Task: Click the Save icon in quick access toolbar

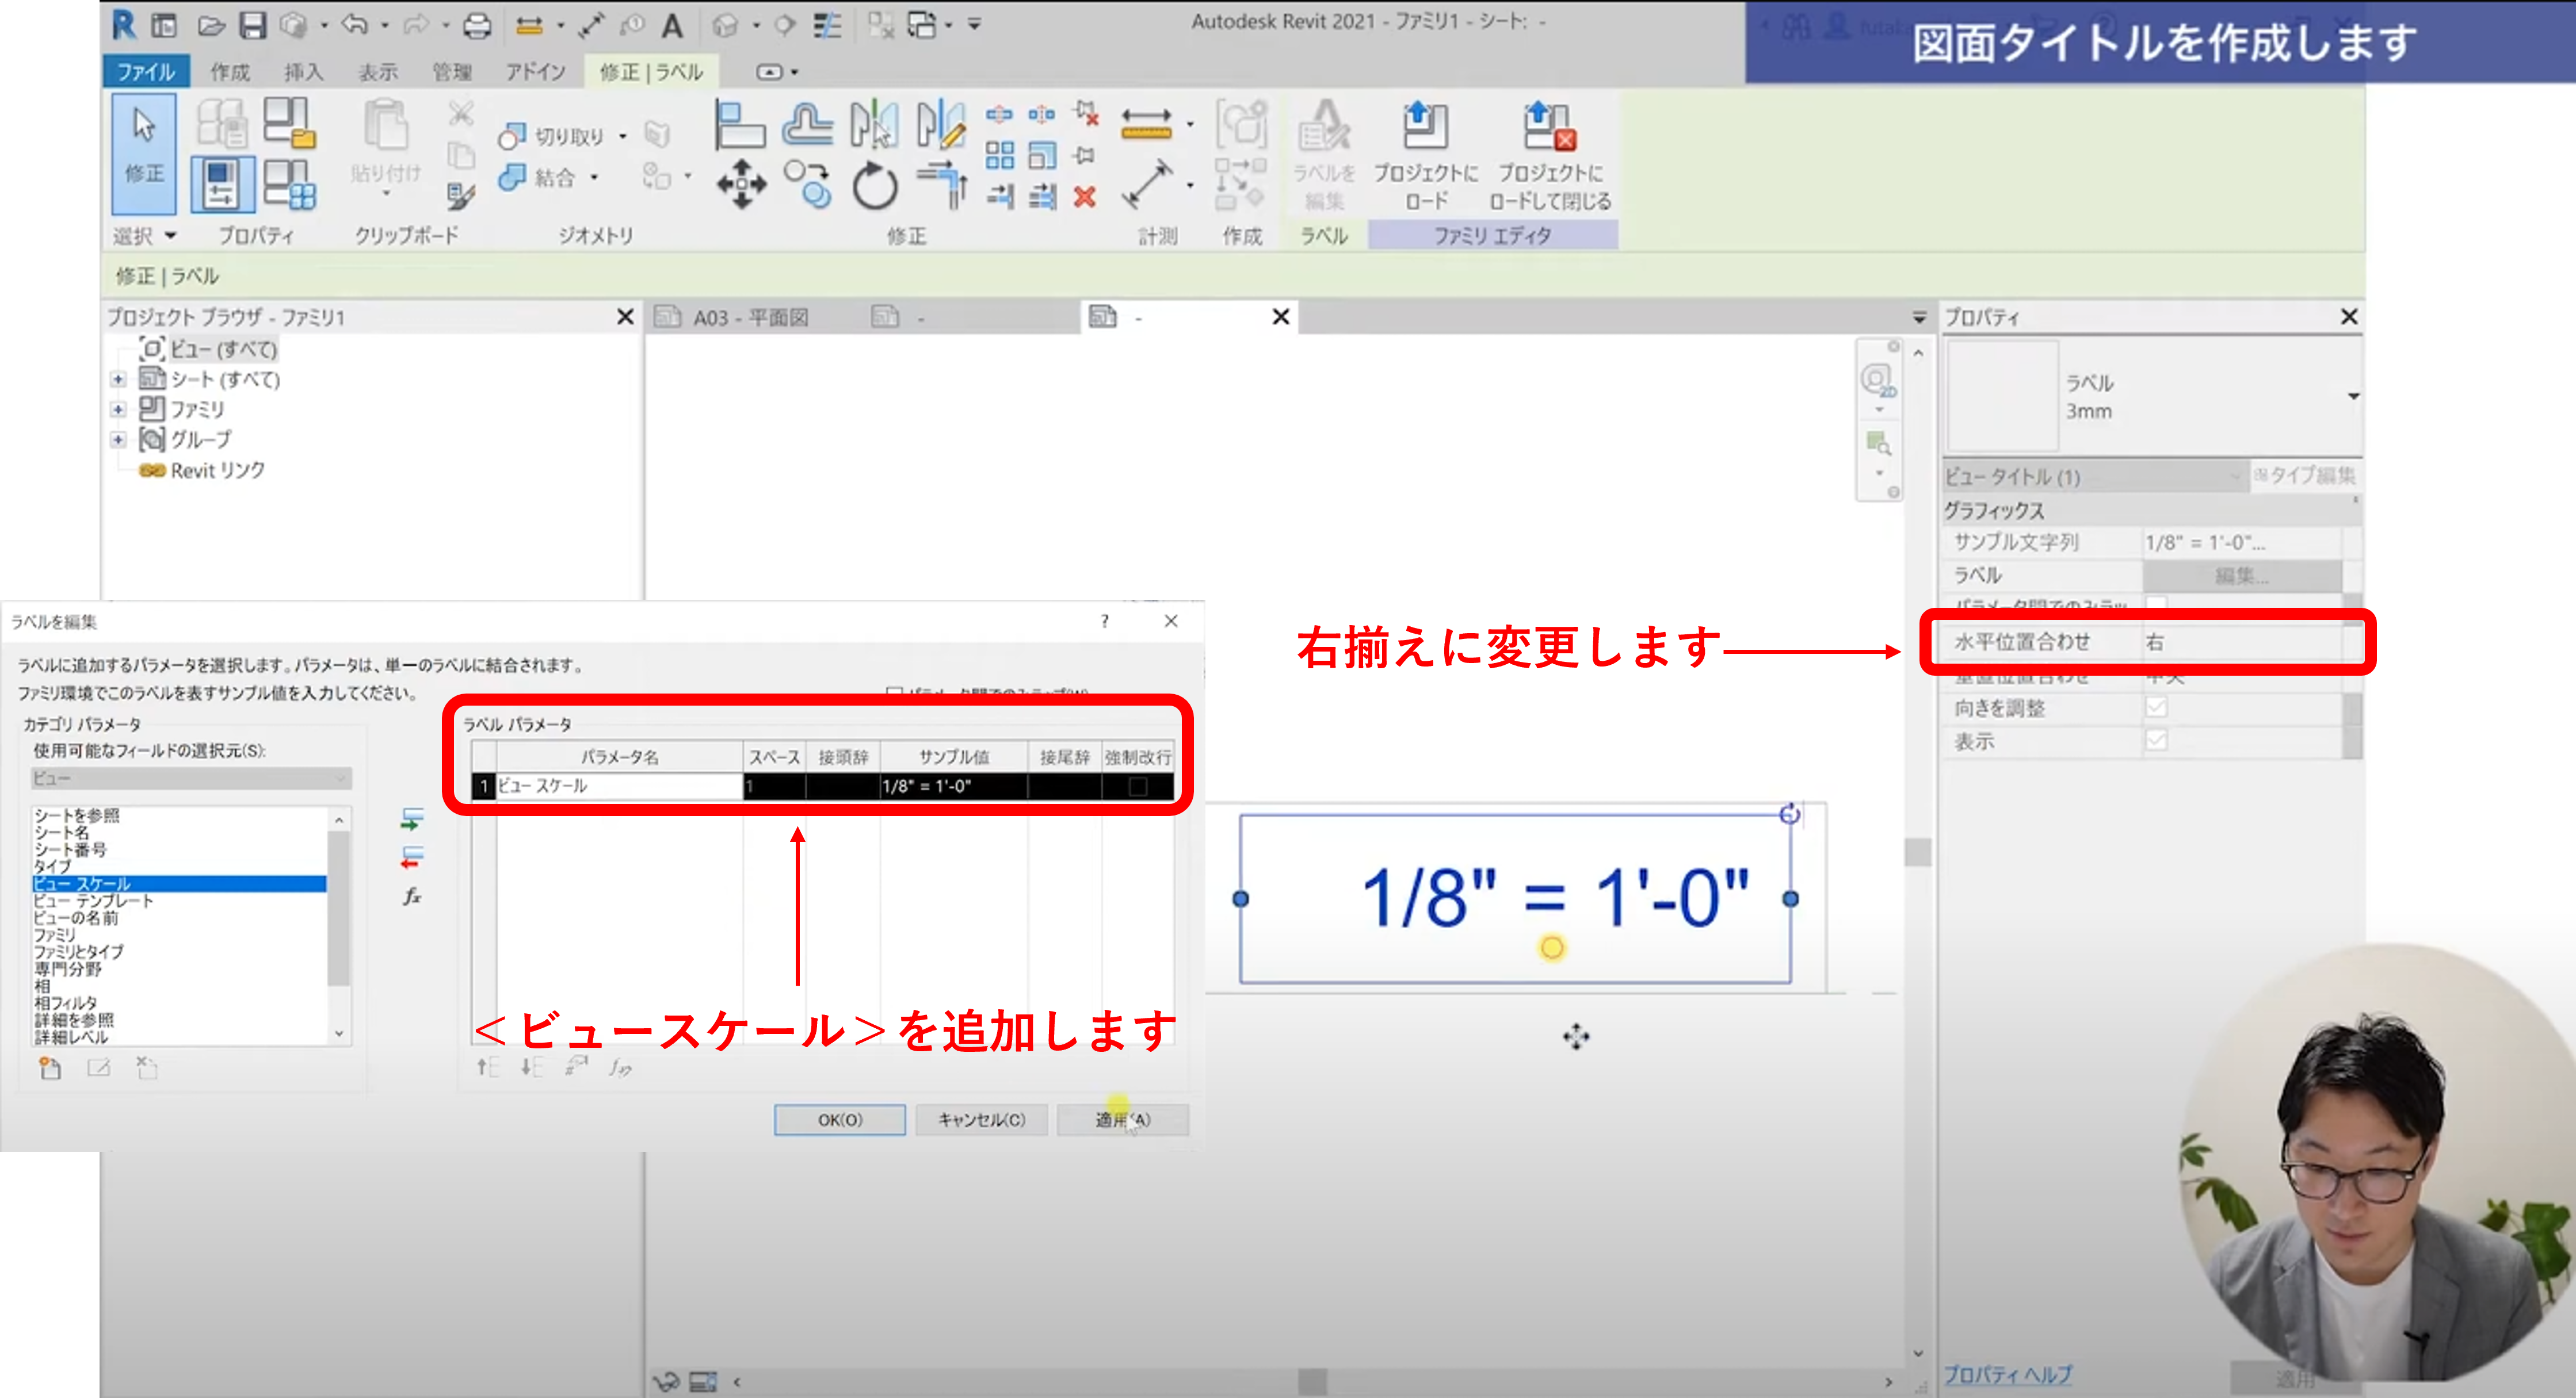Action: point(253,25)
